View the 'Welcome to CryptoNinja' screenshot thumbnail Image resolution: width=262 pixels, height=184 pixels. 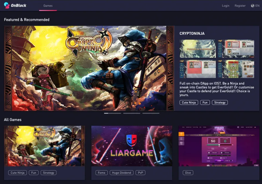click(x=198, y=49)
